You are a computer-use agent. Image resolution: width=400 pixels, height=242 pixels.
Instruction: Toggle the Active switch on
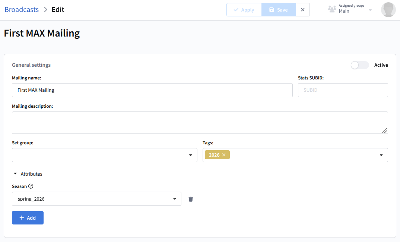coord(359,65)
